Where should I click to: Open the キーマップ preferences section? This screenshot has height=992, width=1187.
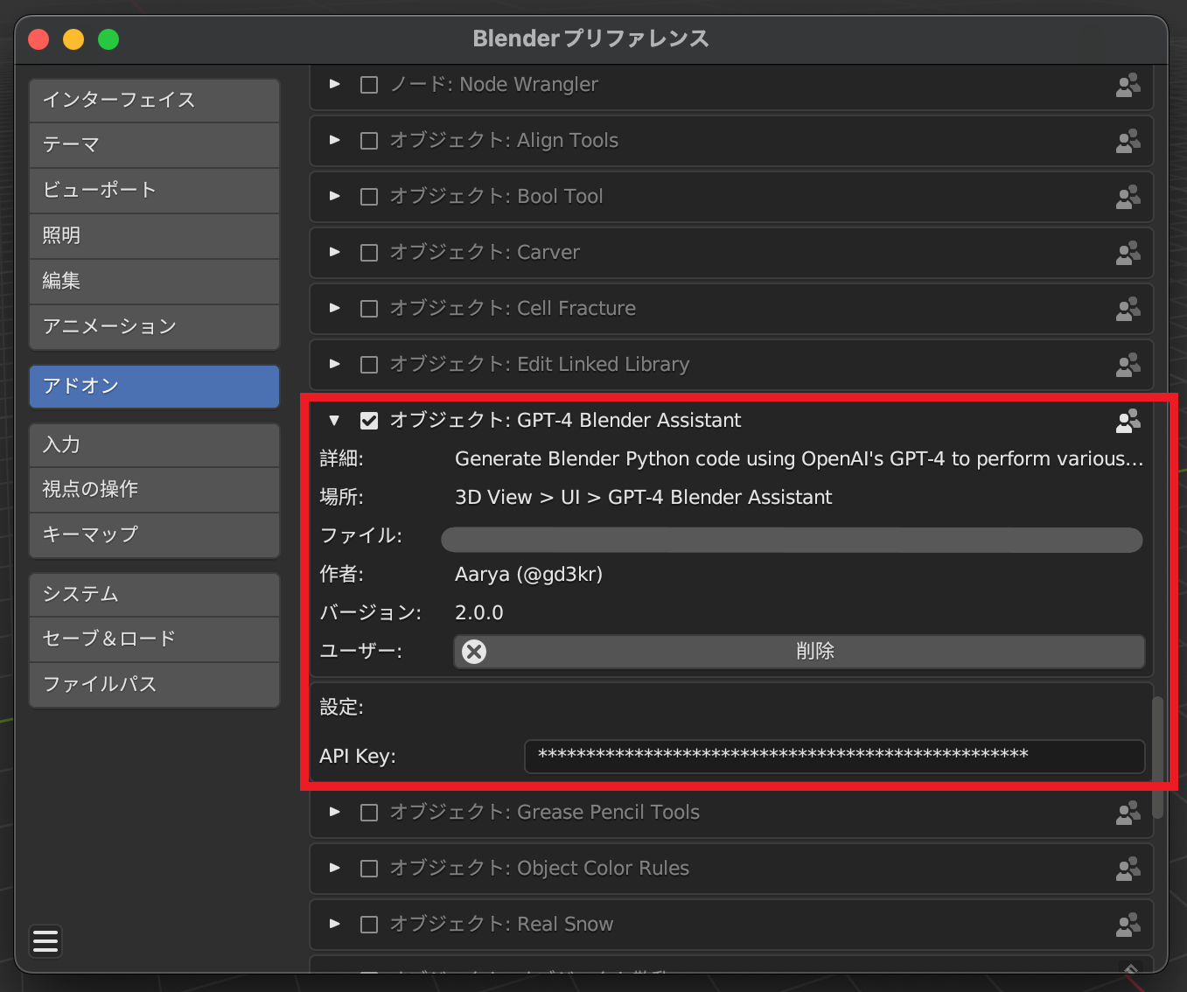point(154,535)
